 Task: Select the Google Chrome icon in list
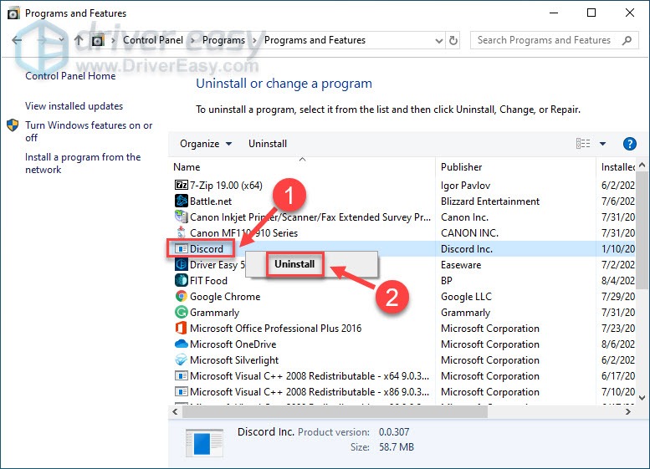182,296
